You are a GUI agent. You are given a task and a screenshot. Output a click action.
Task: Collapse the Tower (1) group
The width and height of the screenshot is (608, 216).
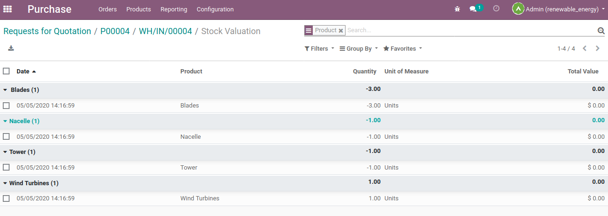(19, 152)
